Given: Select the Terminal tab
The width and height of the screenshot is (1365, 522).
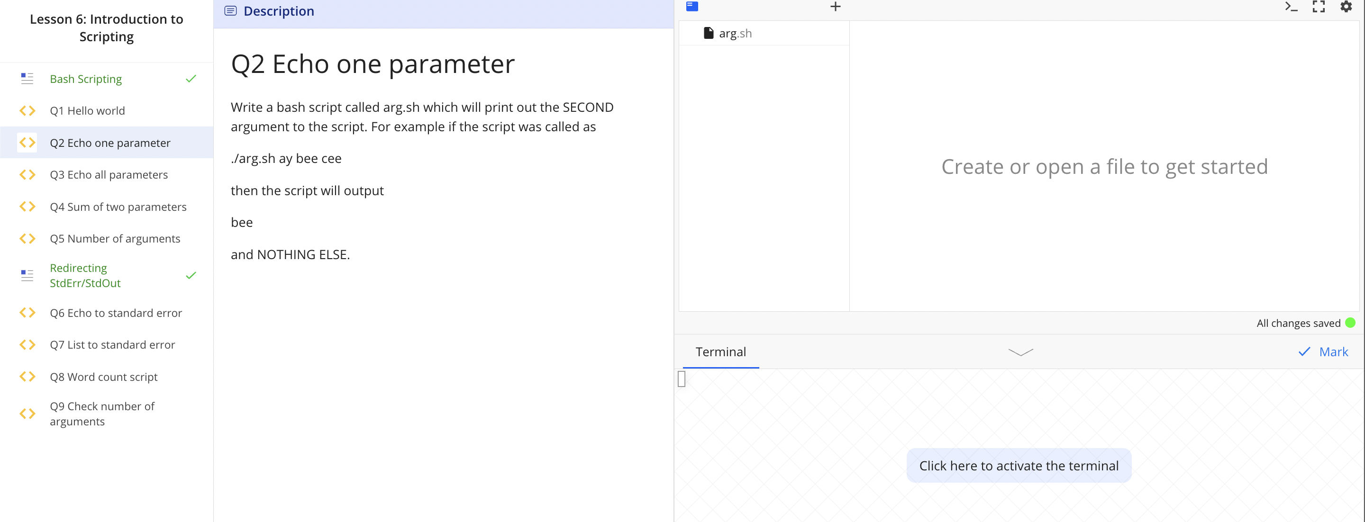Looking at the screenshot, I should tap(720, 352).
